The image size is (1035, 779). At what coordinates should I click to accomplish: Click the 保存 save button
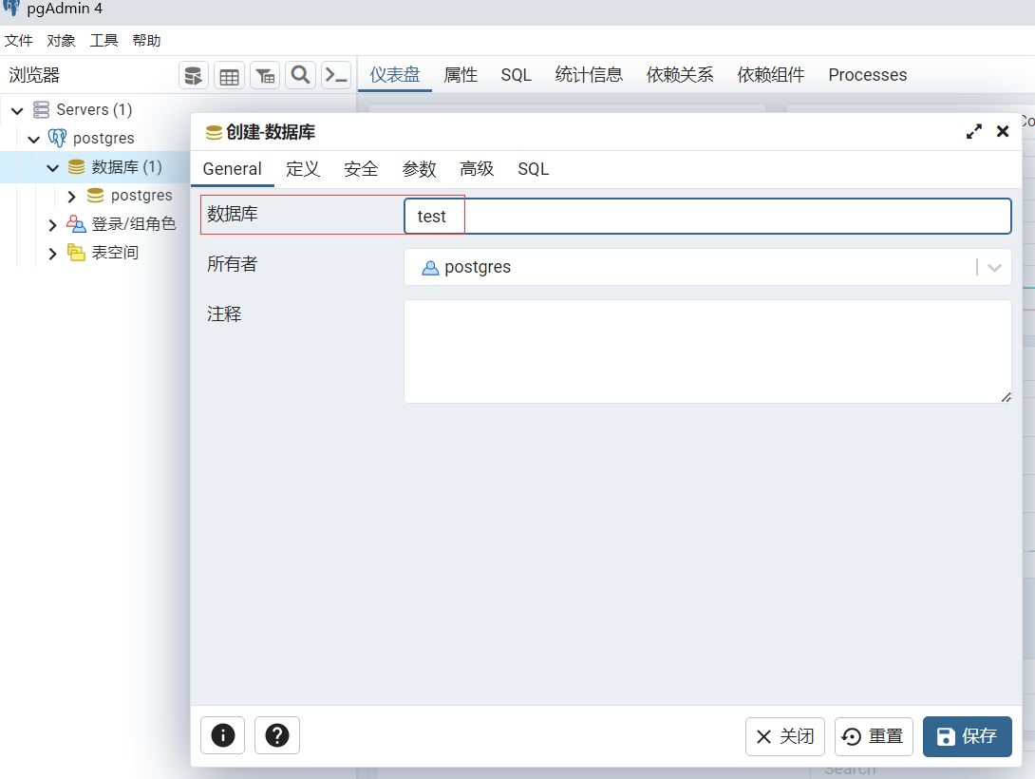click(x=967, y=736)
